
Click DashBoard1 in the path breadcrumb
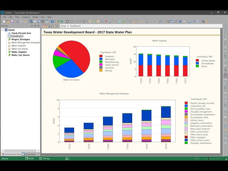(75, 26)
